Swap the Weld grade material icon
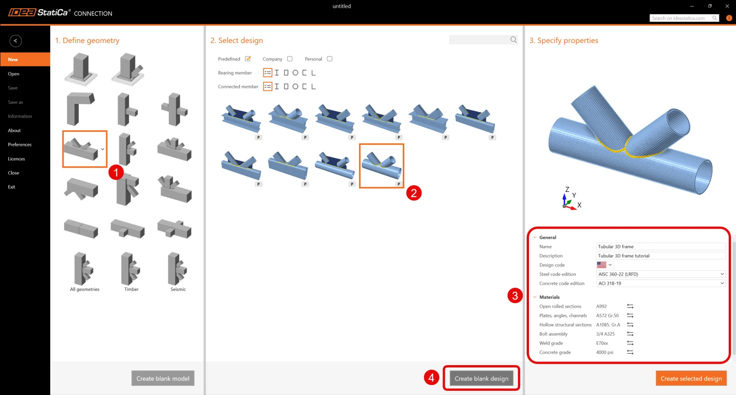Image resolution: width=736 pixels, height=395 pixels. click(630, 343)
